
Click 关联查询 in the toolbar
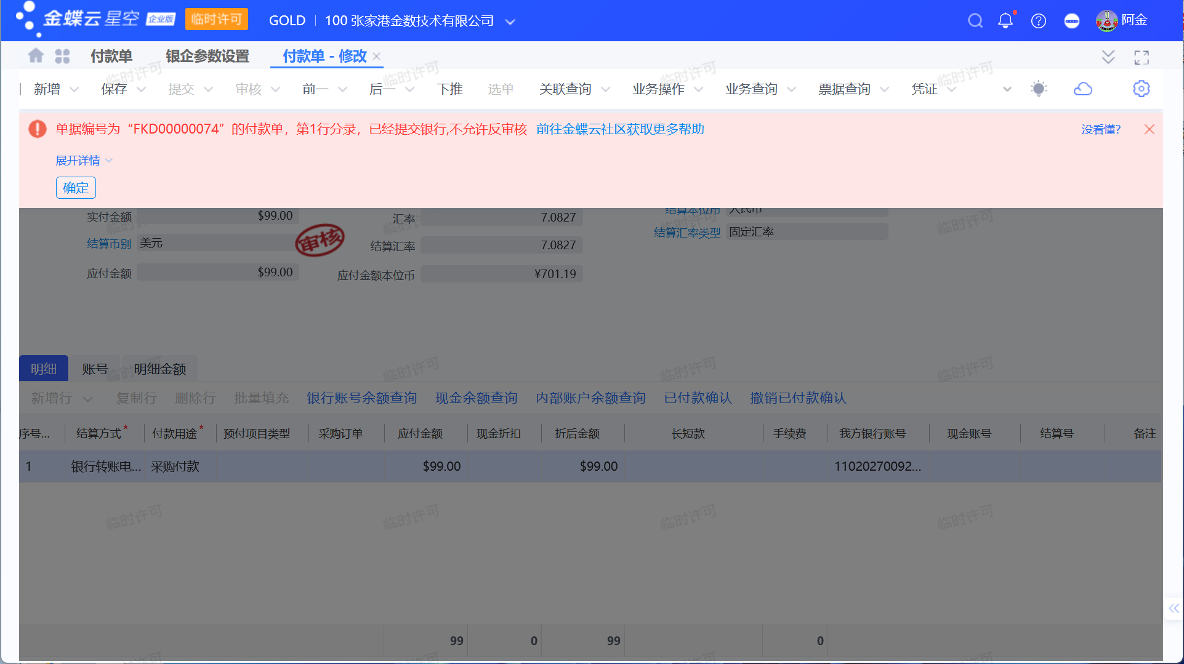coord(565,89)
